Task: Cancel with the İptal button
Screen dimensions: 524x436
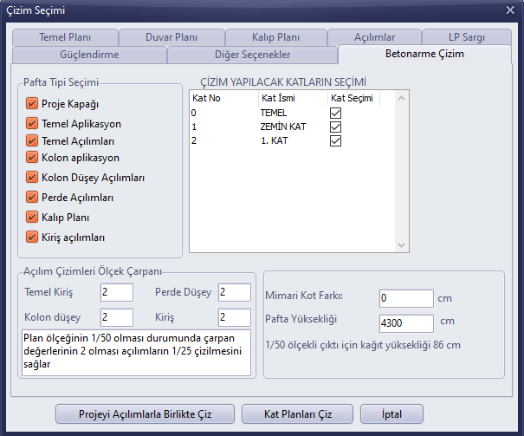Action: click(391, 414)
